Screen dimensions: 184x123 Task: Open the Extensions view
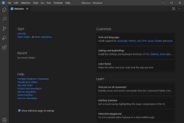tap(4, 47)
